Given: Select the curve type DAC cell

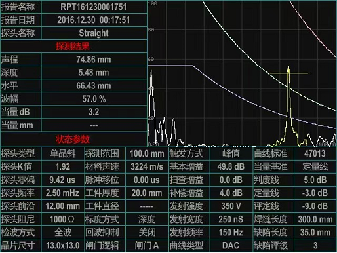Looking at the screenshot, I should [231, 246].
